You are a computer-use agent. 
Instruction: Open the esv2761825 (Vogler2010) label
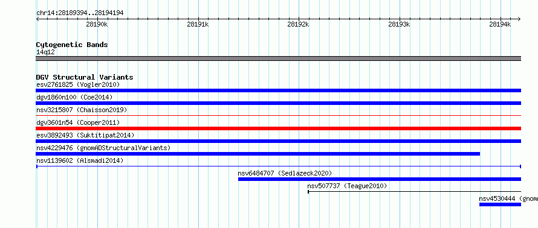coord(78,84)
